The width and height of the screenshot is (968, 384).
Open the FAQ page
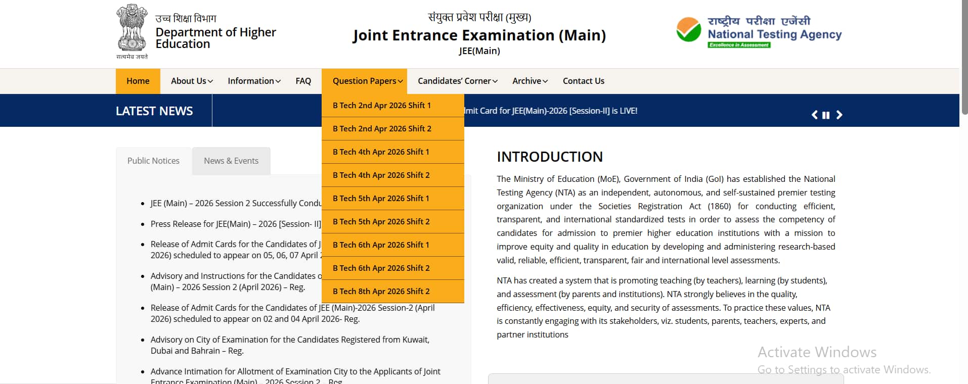click(303, 81)
